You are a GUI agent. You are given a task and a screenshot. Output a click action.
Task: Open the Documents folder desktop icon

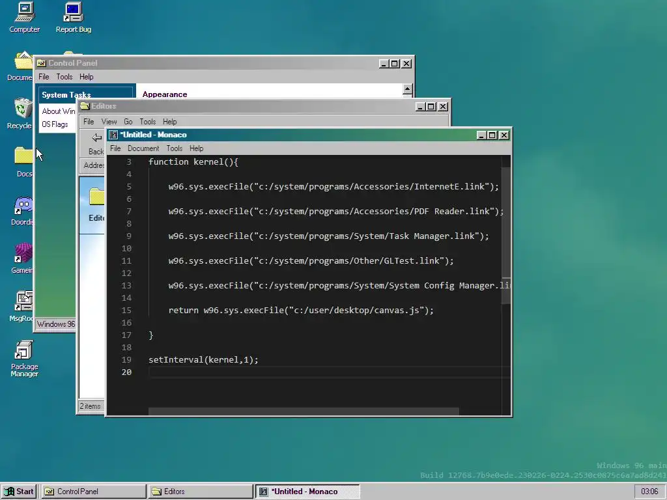click(x=20, y=66)
